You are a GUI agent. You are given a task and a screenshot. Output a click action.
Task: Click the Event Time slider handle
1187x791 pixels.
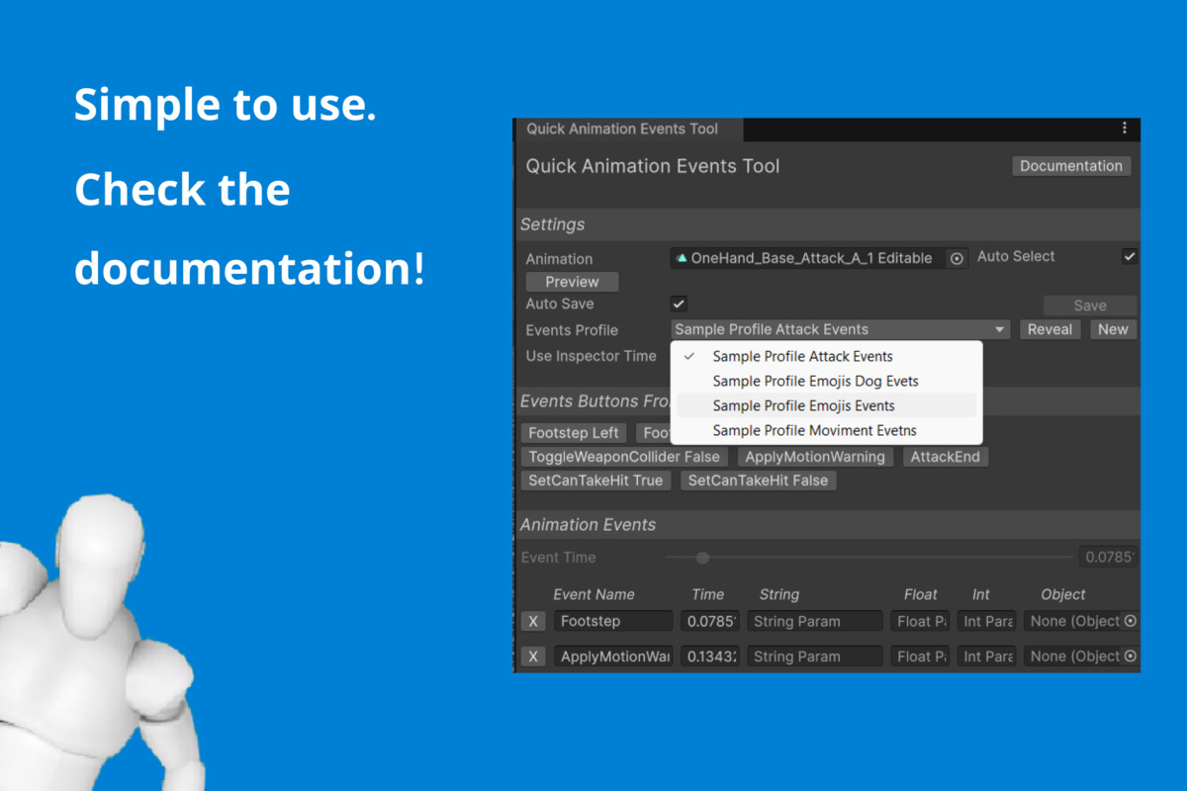(x=702, y=558)
